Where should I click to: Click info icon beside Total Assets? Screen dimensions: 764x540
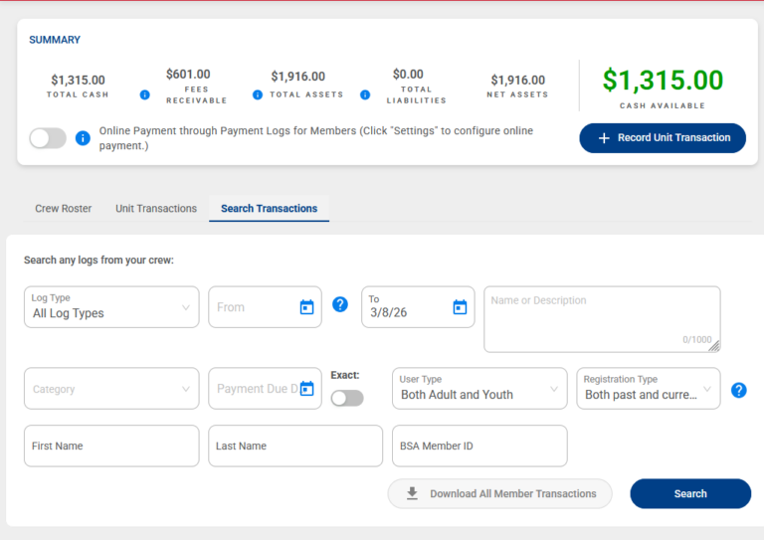(x=258, y=94)
